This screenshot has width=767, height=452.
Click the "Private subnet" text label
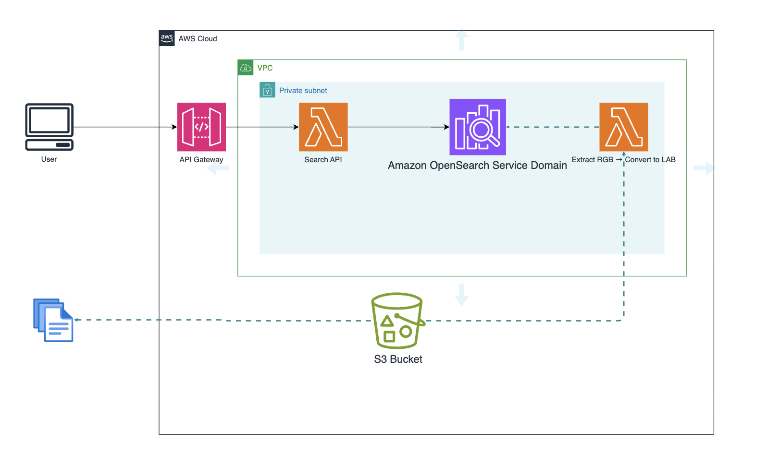[x=303, y=91]
